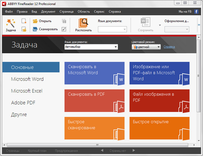Open the Цветной color mode dropdown

coord(158,47)
